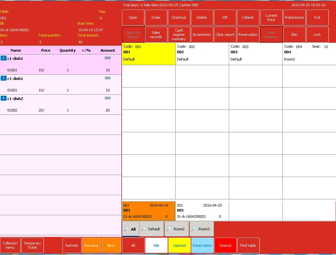
Task: Open the Preferences dialog
Action: 294,17
